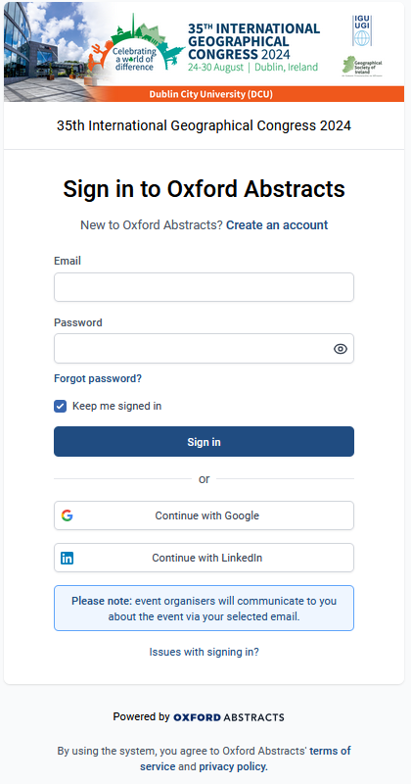The height and width of the screenshot is (784, 411).
Task: Focus the Email input field
Action: (x=204, y=287)
